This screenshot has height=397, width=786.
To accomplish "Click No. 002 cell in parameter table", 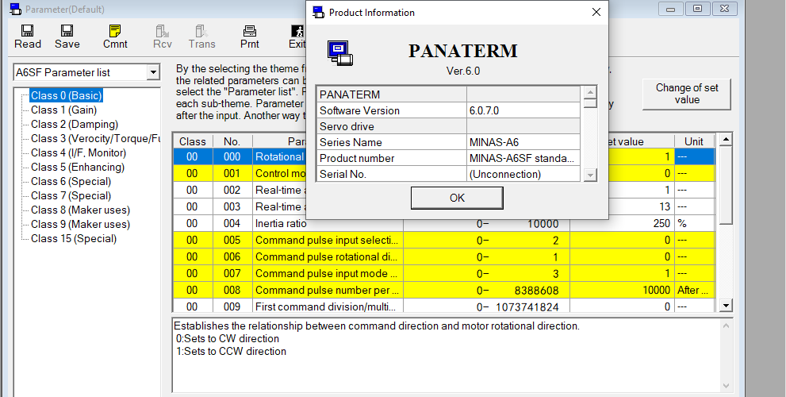I will click(x=232, y=190).
